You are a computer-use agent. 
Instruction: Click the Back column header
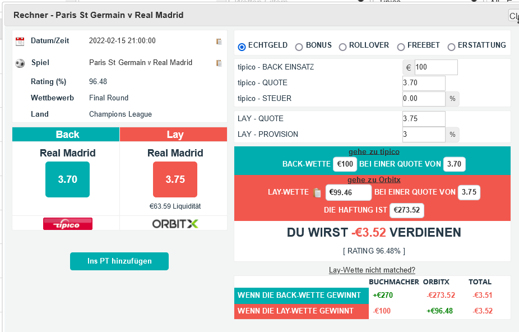tap(66, 135)
